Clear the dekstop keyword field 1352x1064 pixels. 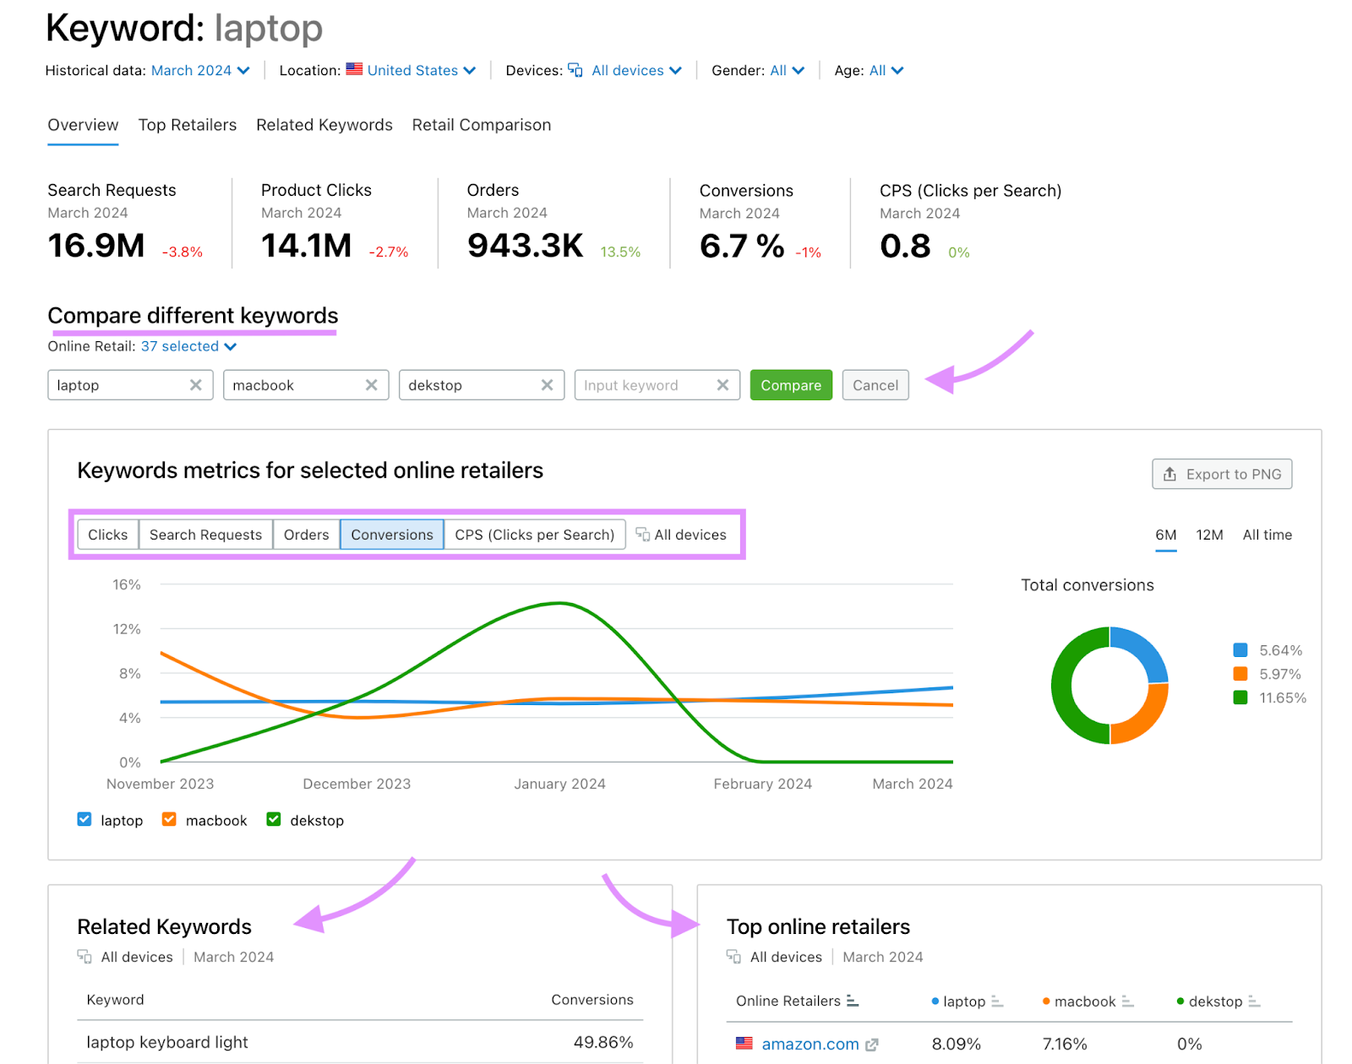pos(548,385)
